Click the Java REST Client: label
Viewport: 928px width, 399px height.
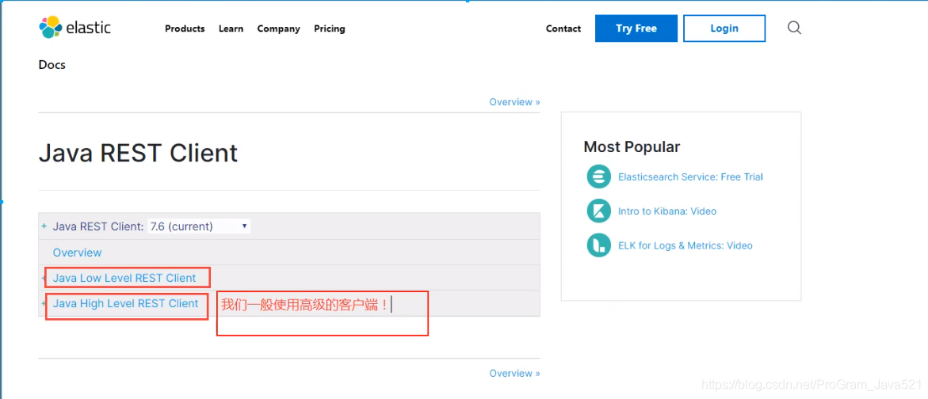tap(98, 226)
